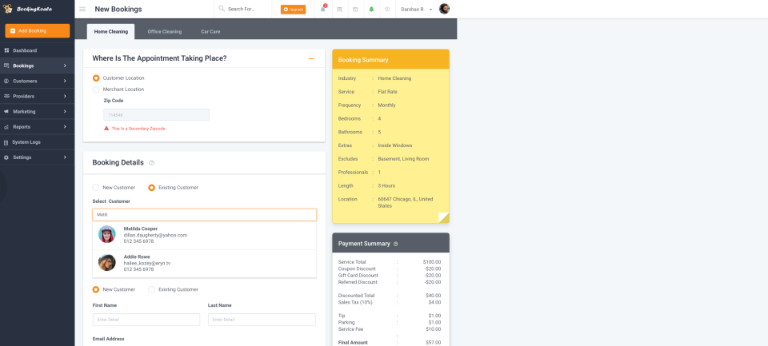The image size is (768, 346).
Task: Switch to the Office Cleaning tab
Action: click(164, 31)
